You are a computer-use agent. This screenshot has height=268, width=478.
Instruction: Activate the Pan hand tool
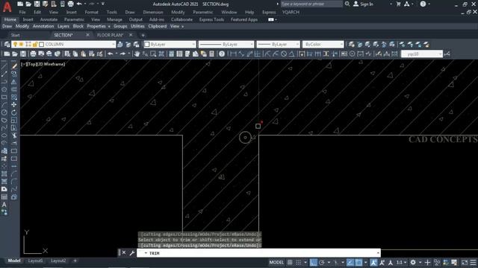point(137,54)
